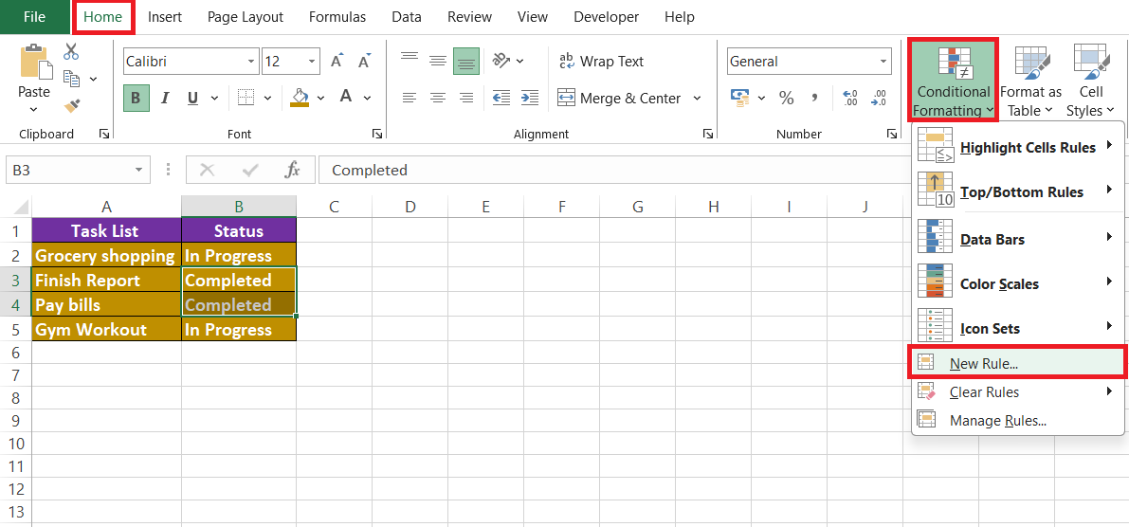Click Decrease Decimal icon

tap(879, 98)
